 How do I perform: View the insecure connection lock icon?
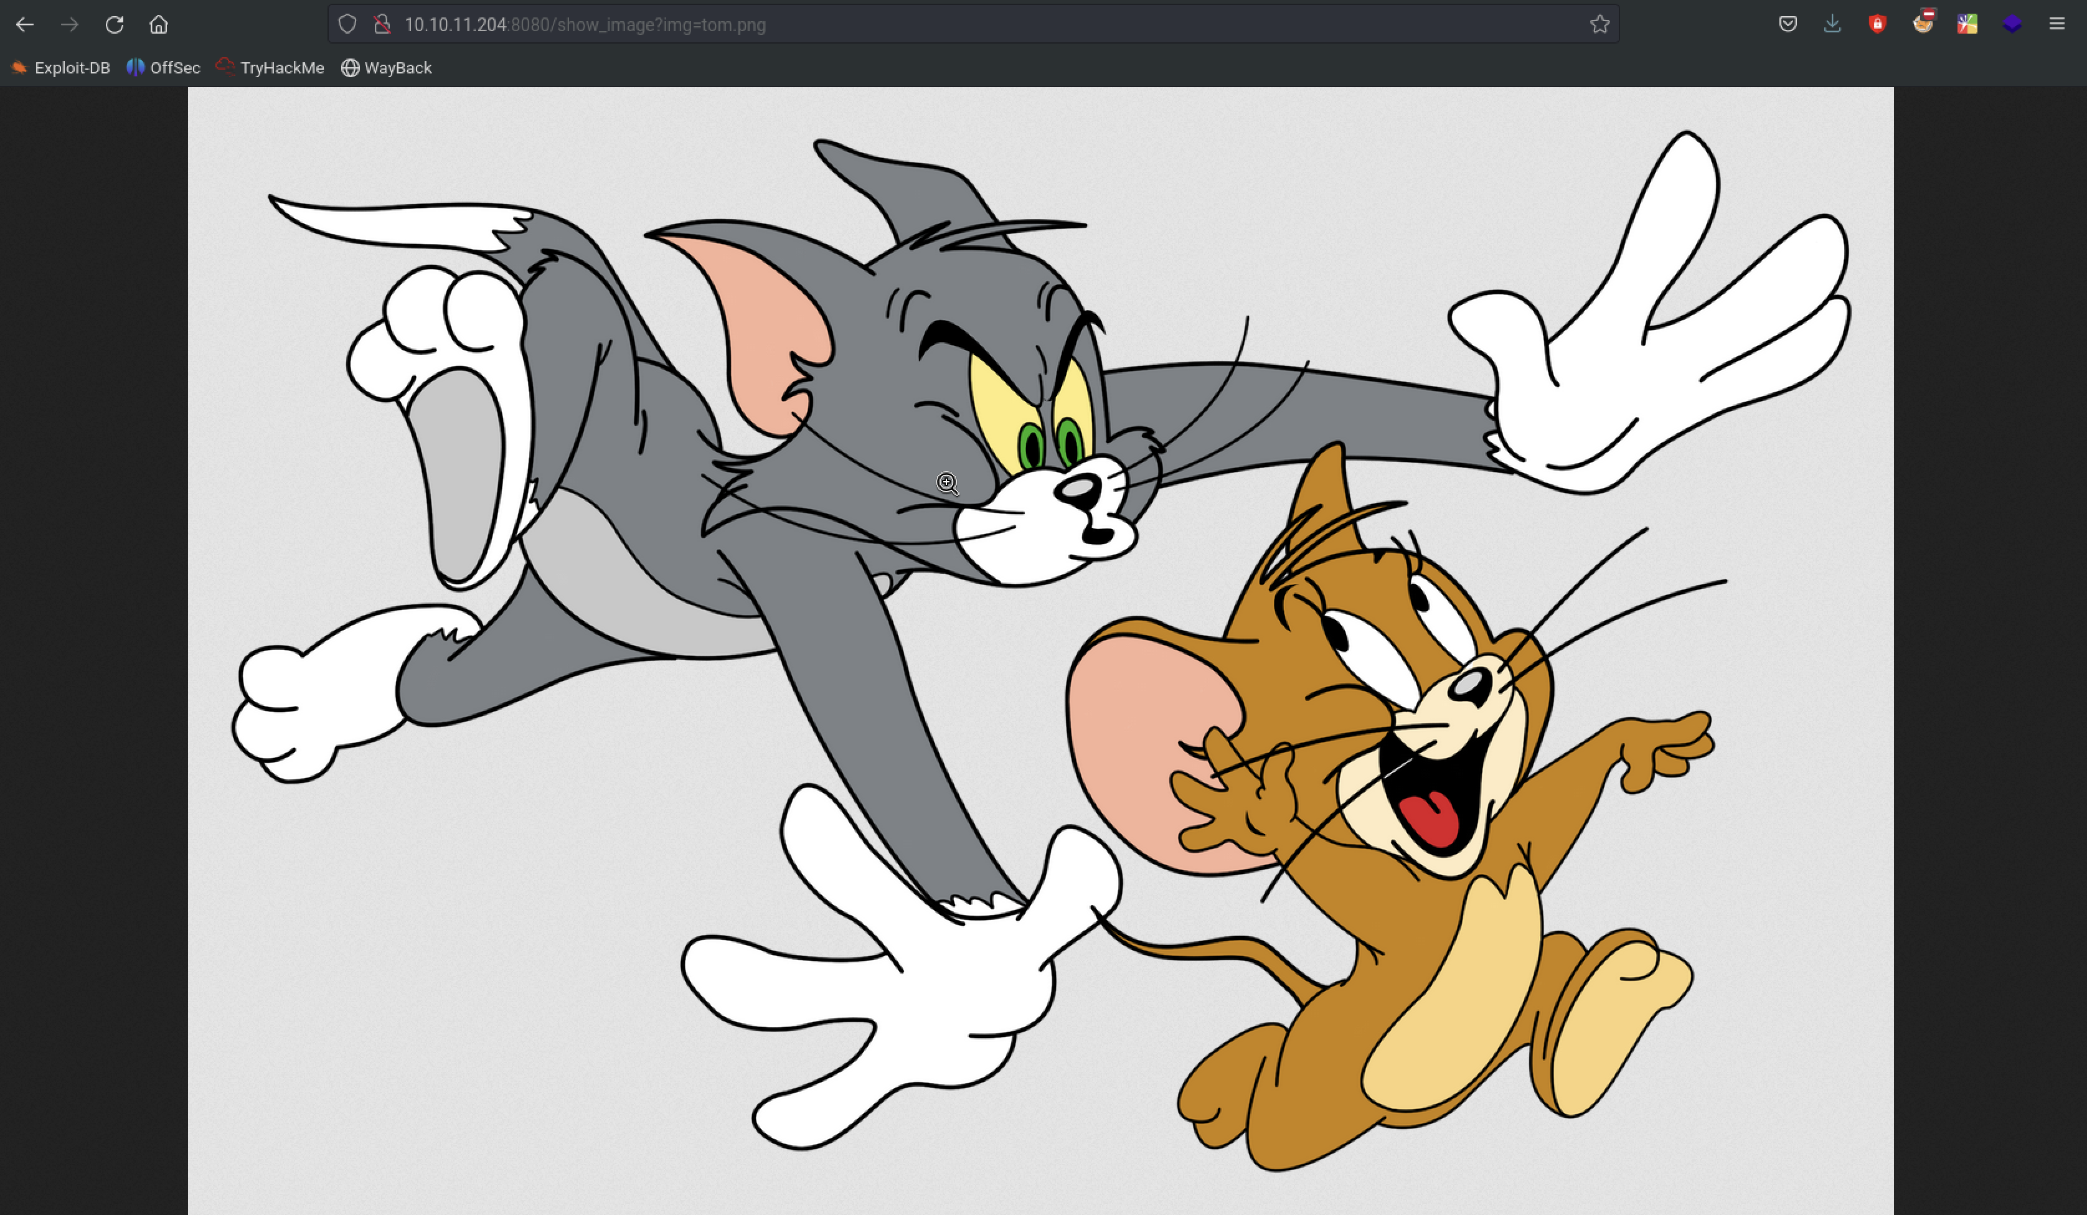tap(382, 25)
